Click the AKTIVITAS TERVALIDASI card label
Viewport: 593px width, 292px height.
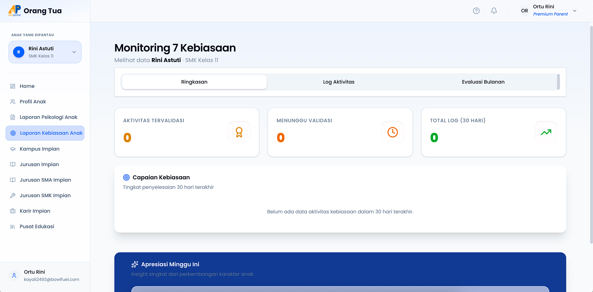click(x=154, y=121)
